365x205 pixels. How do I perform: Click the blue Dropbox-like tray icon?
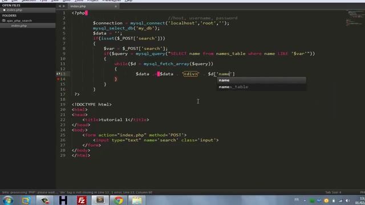click(x=319, y=200)
